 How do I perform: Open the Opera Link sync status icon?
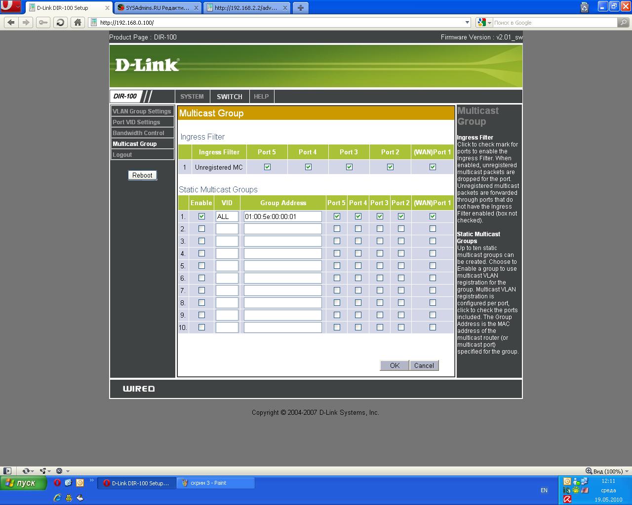26,471
